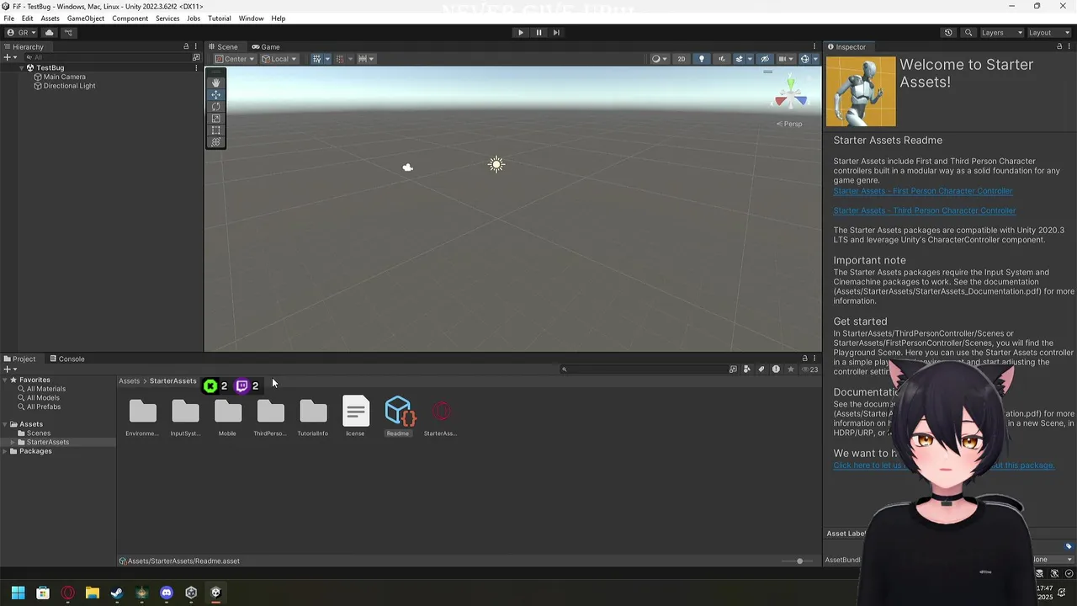Open Opera browser from taskbar

[x=67, y=593]
